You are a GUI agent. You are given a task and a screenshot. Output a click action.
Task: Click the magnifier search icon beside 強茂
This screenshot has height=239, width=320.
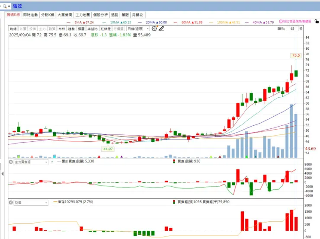pyautogui.click(x=5, y=6)
